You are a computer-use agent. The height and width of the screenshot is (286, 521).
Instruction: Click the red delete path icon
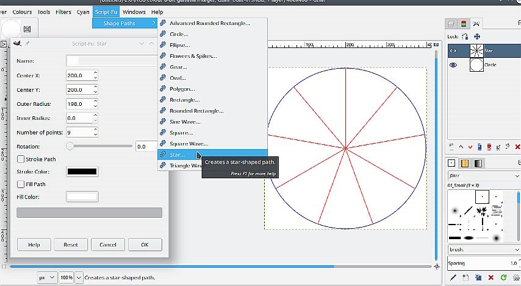click(x=517, y=147)
